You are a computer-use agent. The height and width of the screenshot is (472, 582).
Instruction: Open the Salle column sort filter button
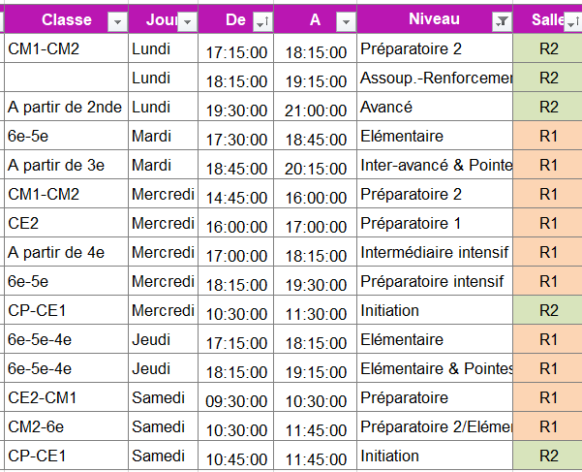point(573,22)
